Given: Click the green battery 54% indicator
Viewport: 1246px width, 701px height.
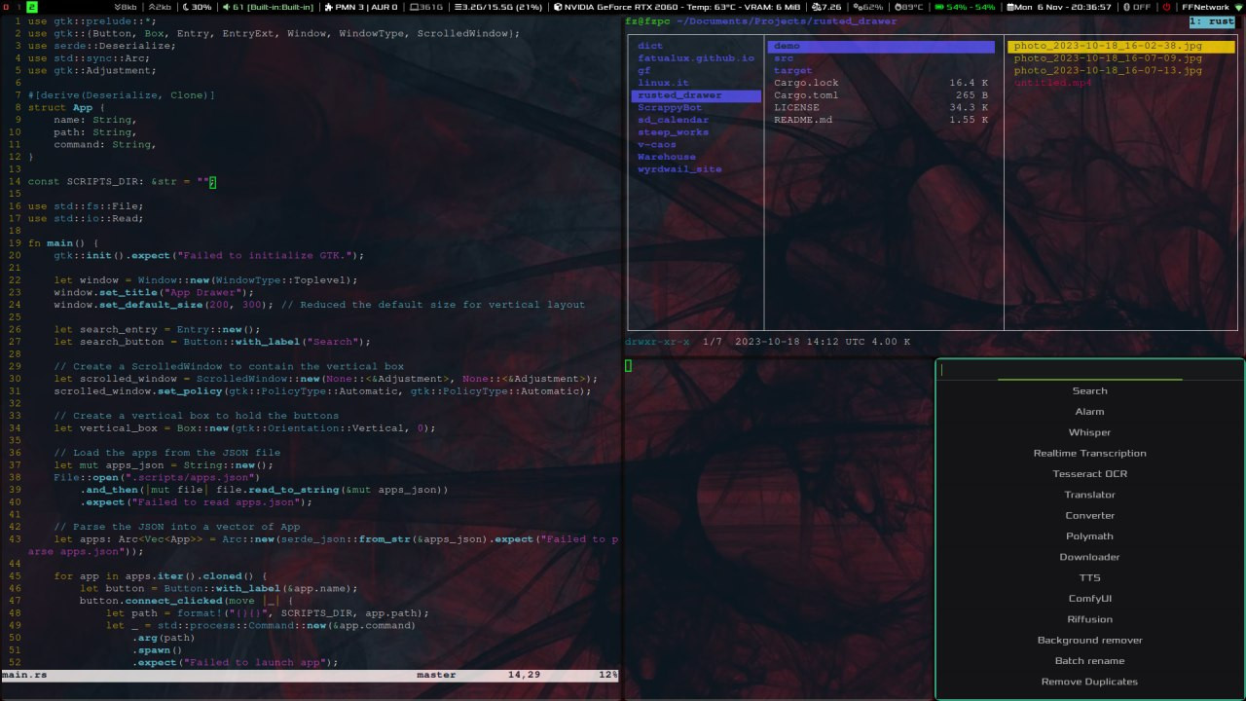Looking at the screenshot, I should pos(965,7).
